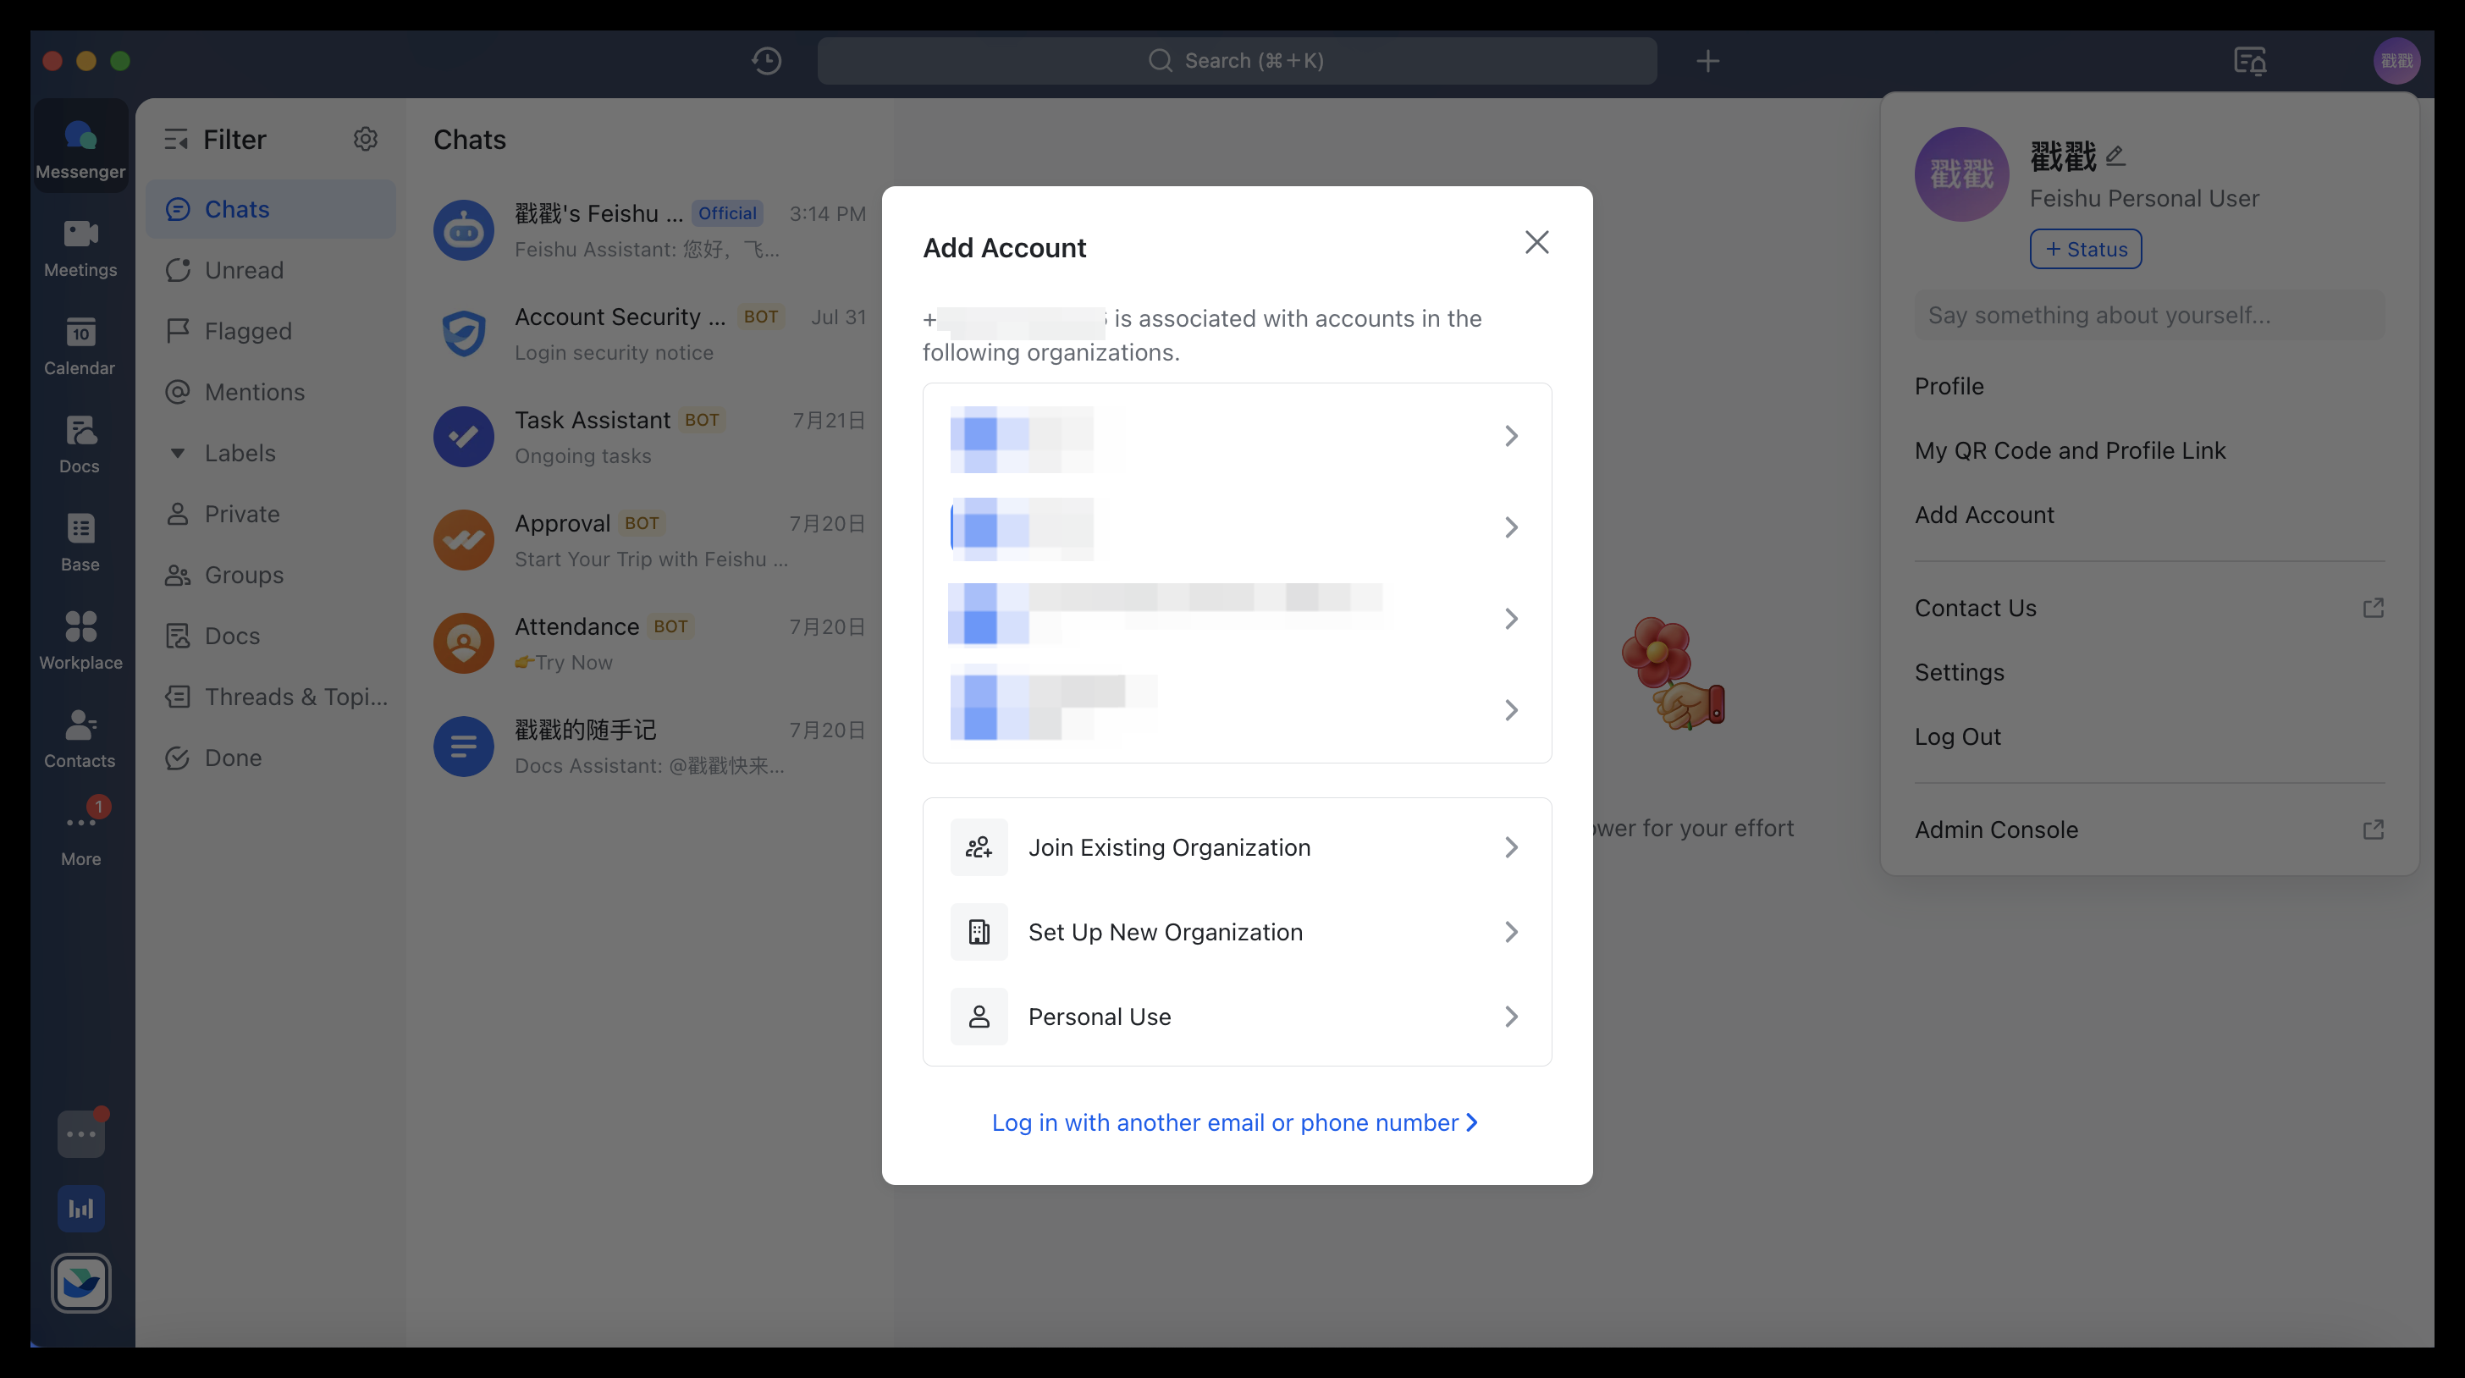The height and width of the screenshot is (1378, 2465).
Task: Close the Add Account dialog
Action: coord(1536,242)
